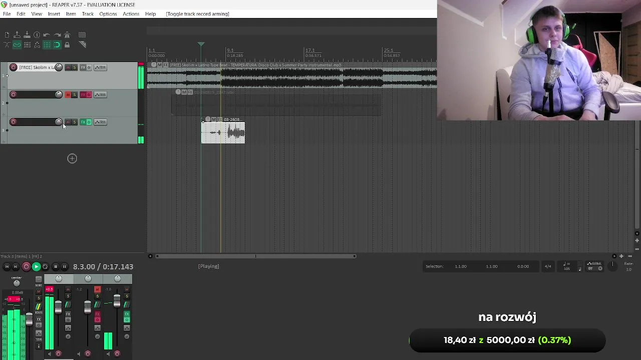Click the striped triangle toolbar icon
The height and width of the screenshot is (360, 641).
click(83, 44)
